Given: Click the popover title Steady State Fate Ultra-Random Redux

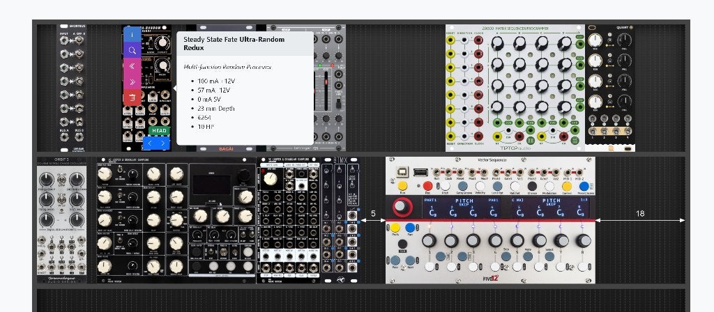Looking at the screenshot, I should pos(234,43).
